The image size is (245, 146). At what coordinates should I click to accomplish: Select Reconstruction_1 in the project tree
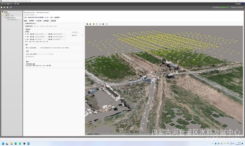coord(11,18)
